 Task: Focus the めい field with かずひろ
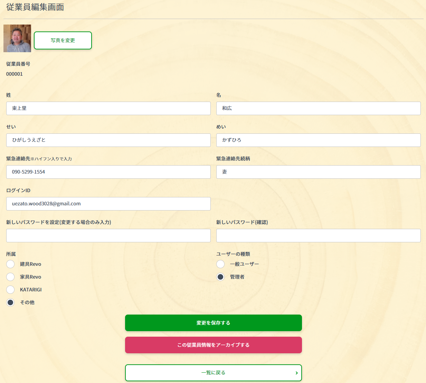(x=319, y=140)
